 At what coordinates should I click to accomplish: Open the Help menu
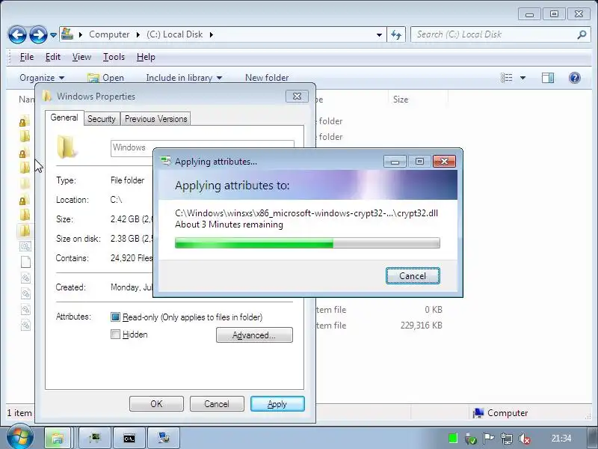click(146, 57)
